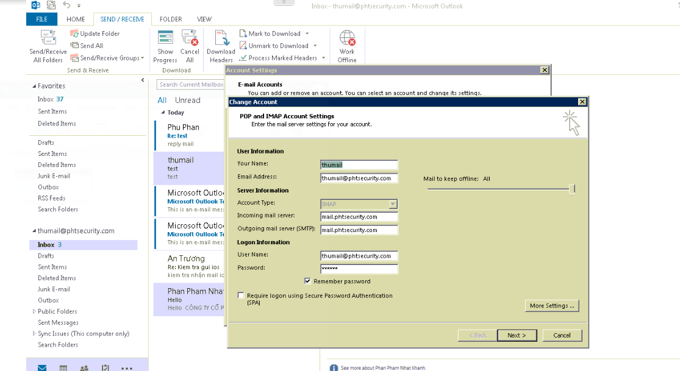Image resolution: width=680 pixels, height=371 pixels.
Task: Expand the Sync Issues folder node
Action: (34, 333)
